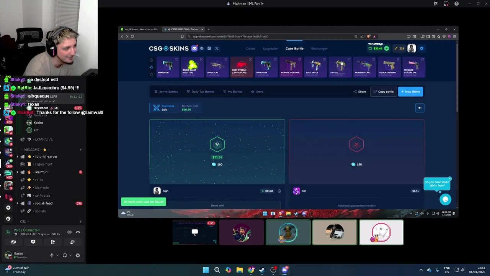Show best drops with the thumbs-up icon
Viewport: 490px width, 276px height.
coord(151,67)
